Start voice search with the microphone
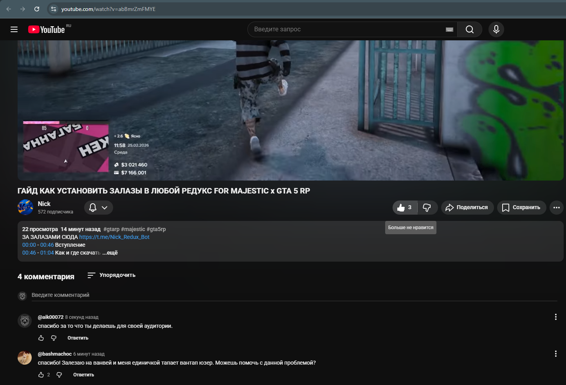The width and height of the screenshot is (566, 385). click(x=496, y=29)
